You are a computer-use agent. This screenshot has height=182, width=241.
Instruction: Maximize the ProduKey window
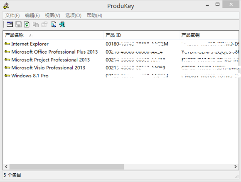click(217, 5)
